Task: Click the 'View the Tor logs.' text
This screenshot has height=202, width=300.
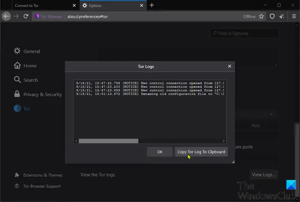Action: [98, 175]
